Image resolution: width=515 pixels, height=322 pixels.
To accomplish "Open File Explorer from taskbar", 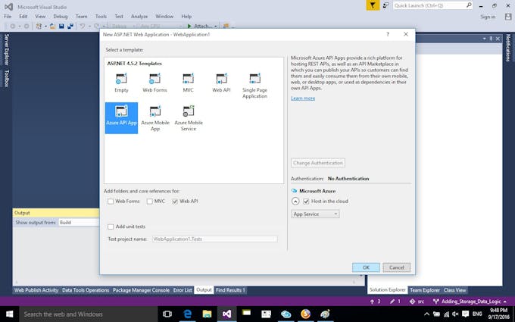I will 208,314.
